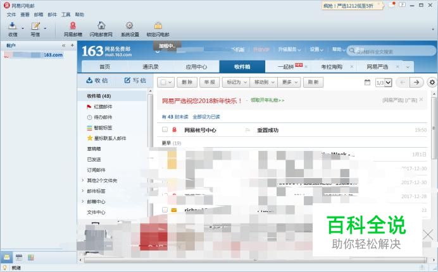Screen dimensions: 438x272
Task: Open the 更多 dropdown
Action: pyautogui.click(x=289, y=83)
